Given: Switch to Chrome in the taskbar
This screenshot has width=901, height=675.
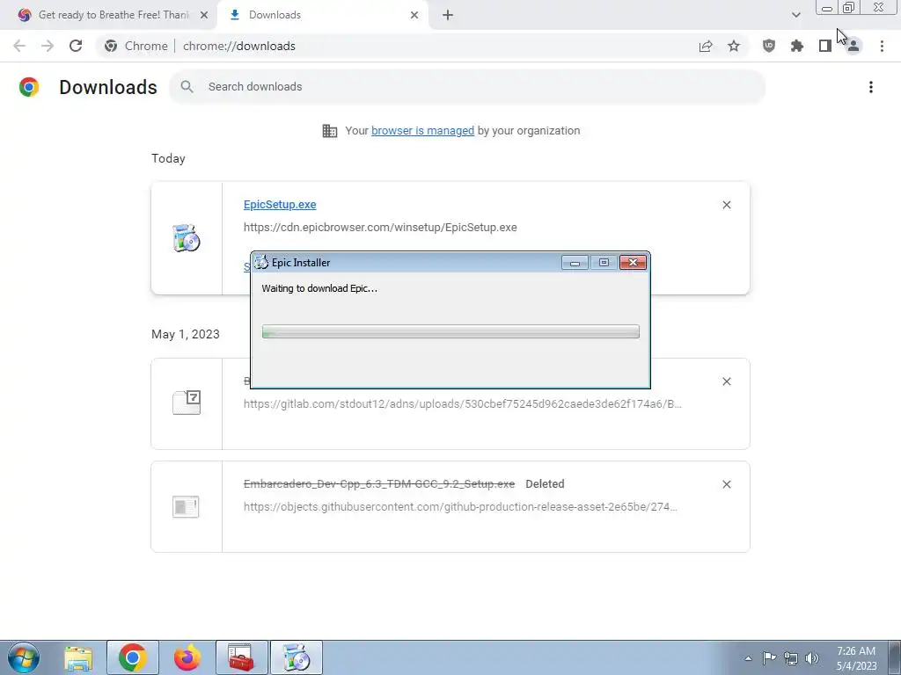Looking at the screenshot, I should tap(133, 657).
